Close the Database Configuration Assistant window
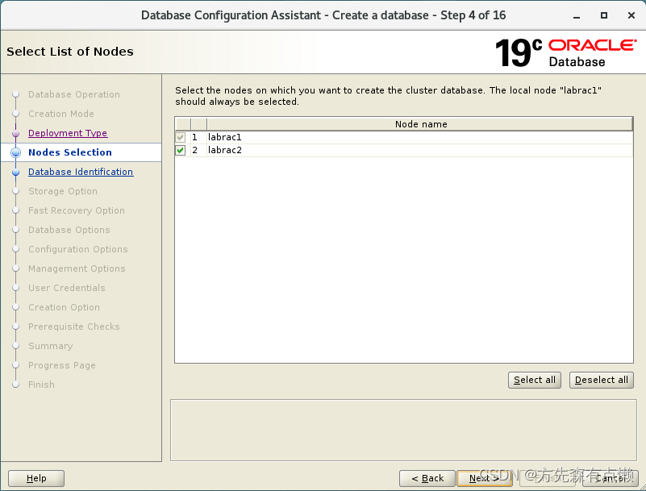The height and width of the screenshot is (491, 646). point(631,15)
